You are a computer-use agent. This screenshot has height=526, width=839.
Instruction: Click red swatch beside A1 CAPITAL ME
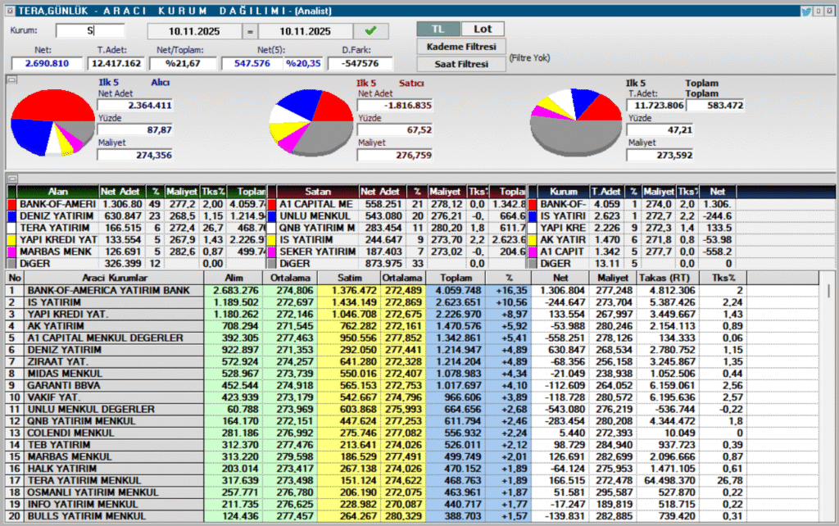272,204
